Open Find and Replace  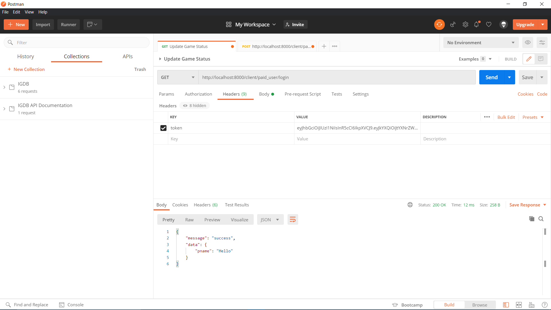click(x=27, y=305)
